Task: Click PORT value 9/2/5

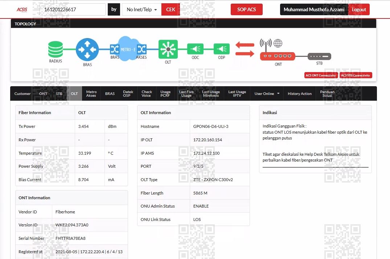Action: coord(198,166)
